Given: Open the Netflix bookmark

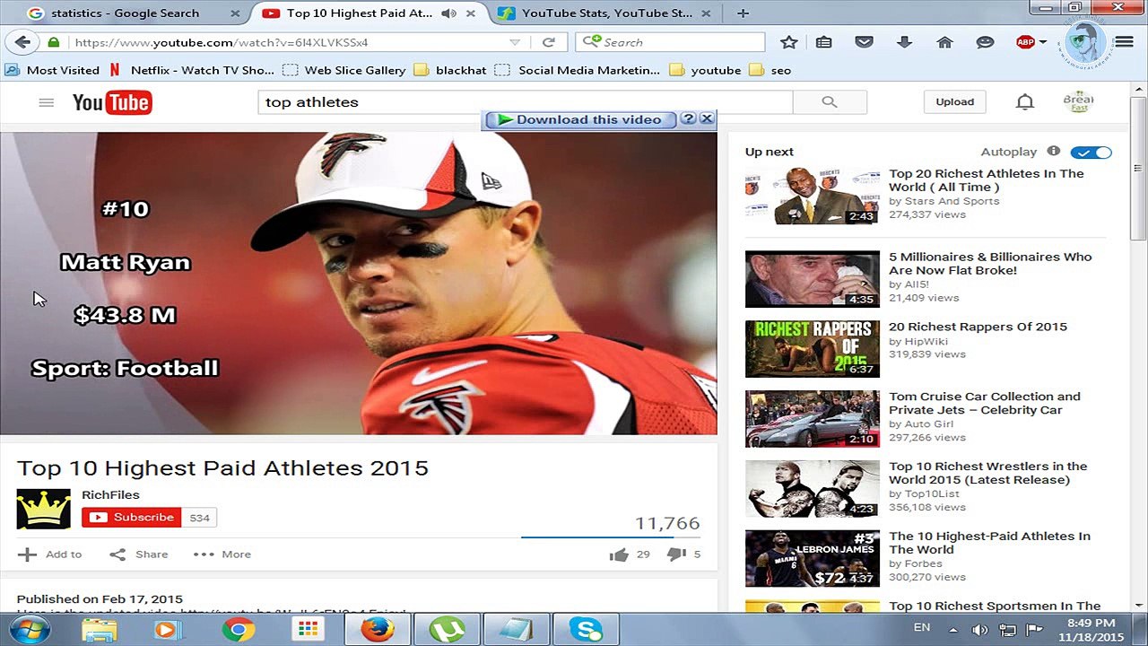Looking at the screenshot, I should pos(192,70).
